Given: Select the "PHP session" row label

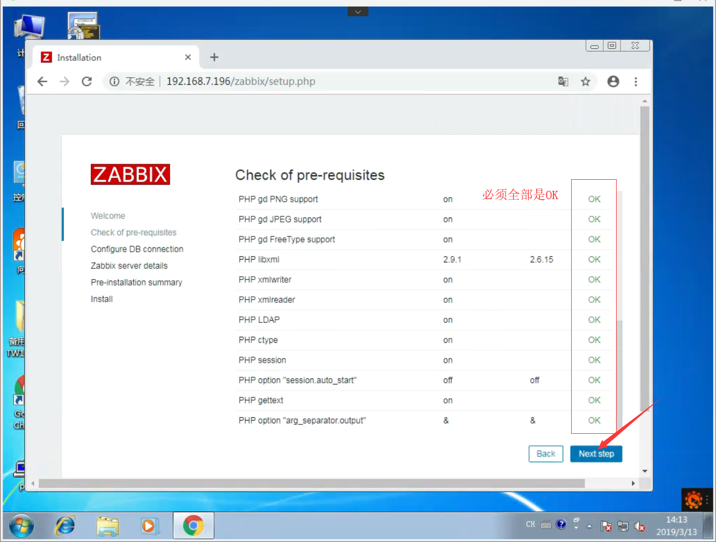Looking at the screenshot, I should (x=262, y=360).
